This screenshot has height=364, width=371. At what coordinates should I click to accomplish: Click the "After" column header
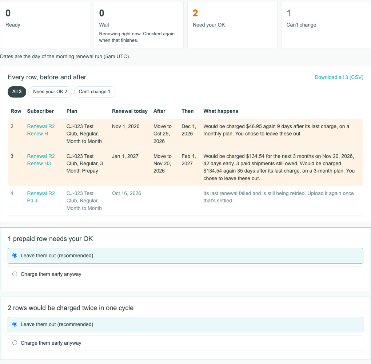point(159,111)
